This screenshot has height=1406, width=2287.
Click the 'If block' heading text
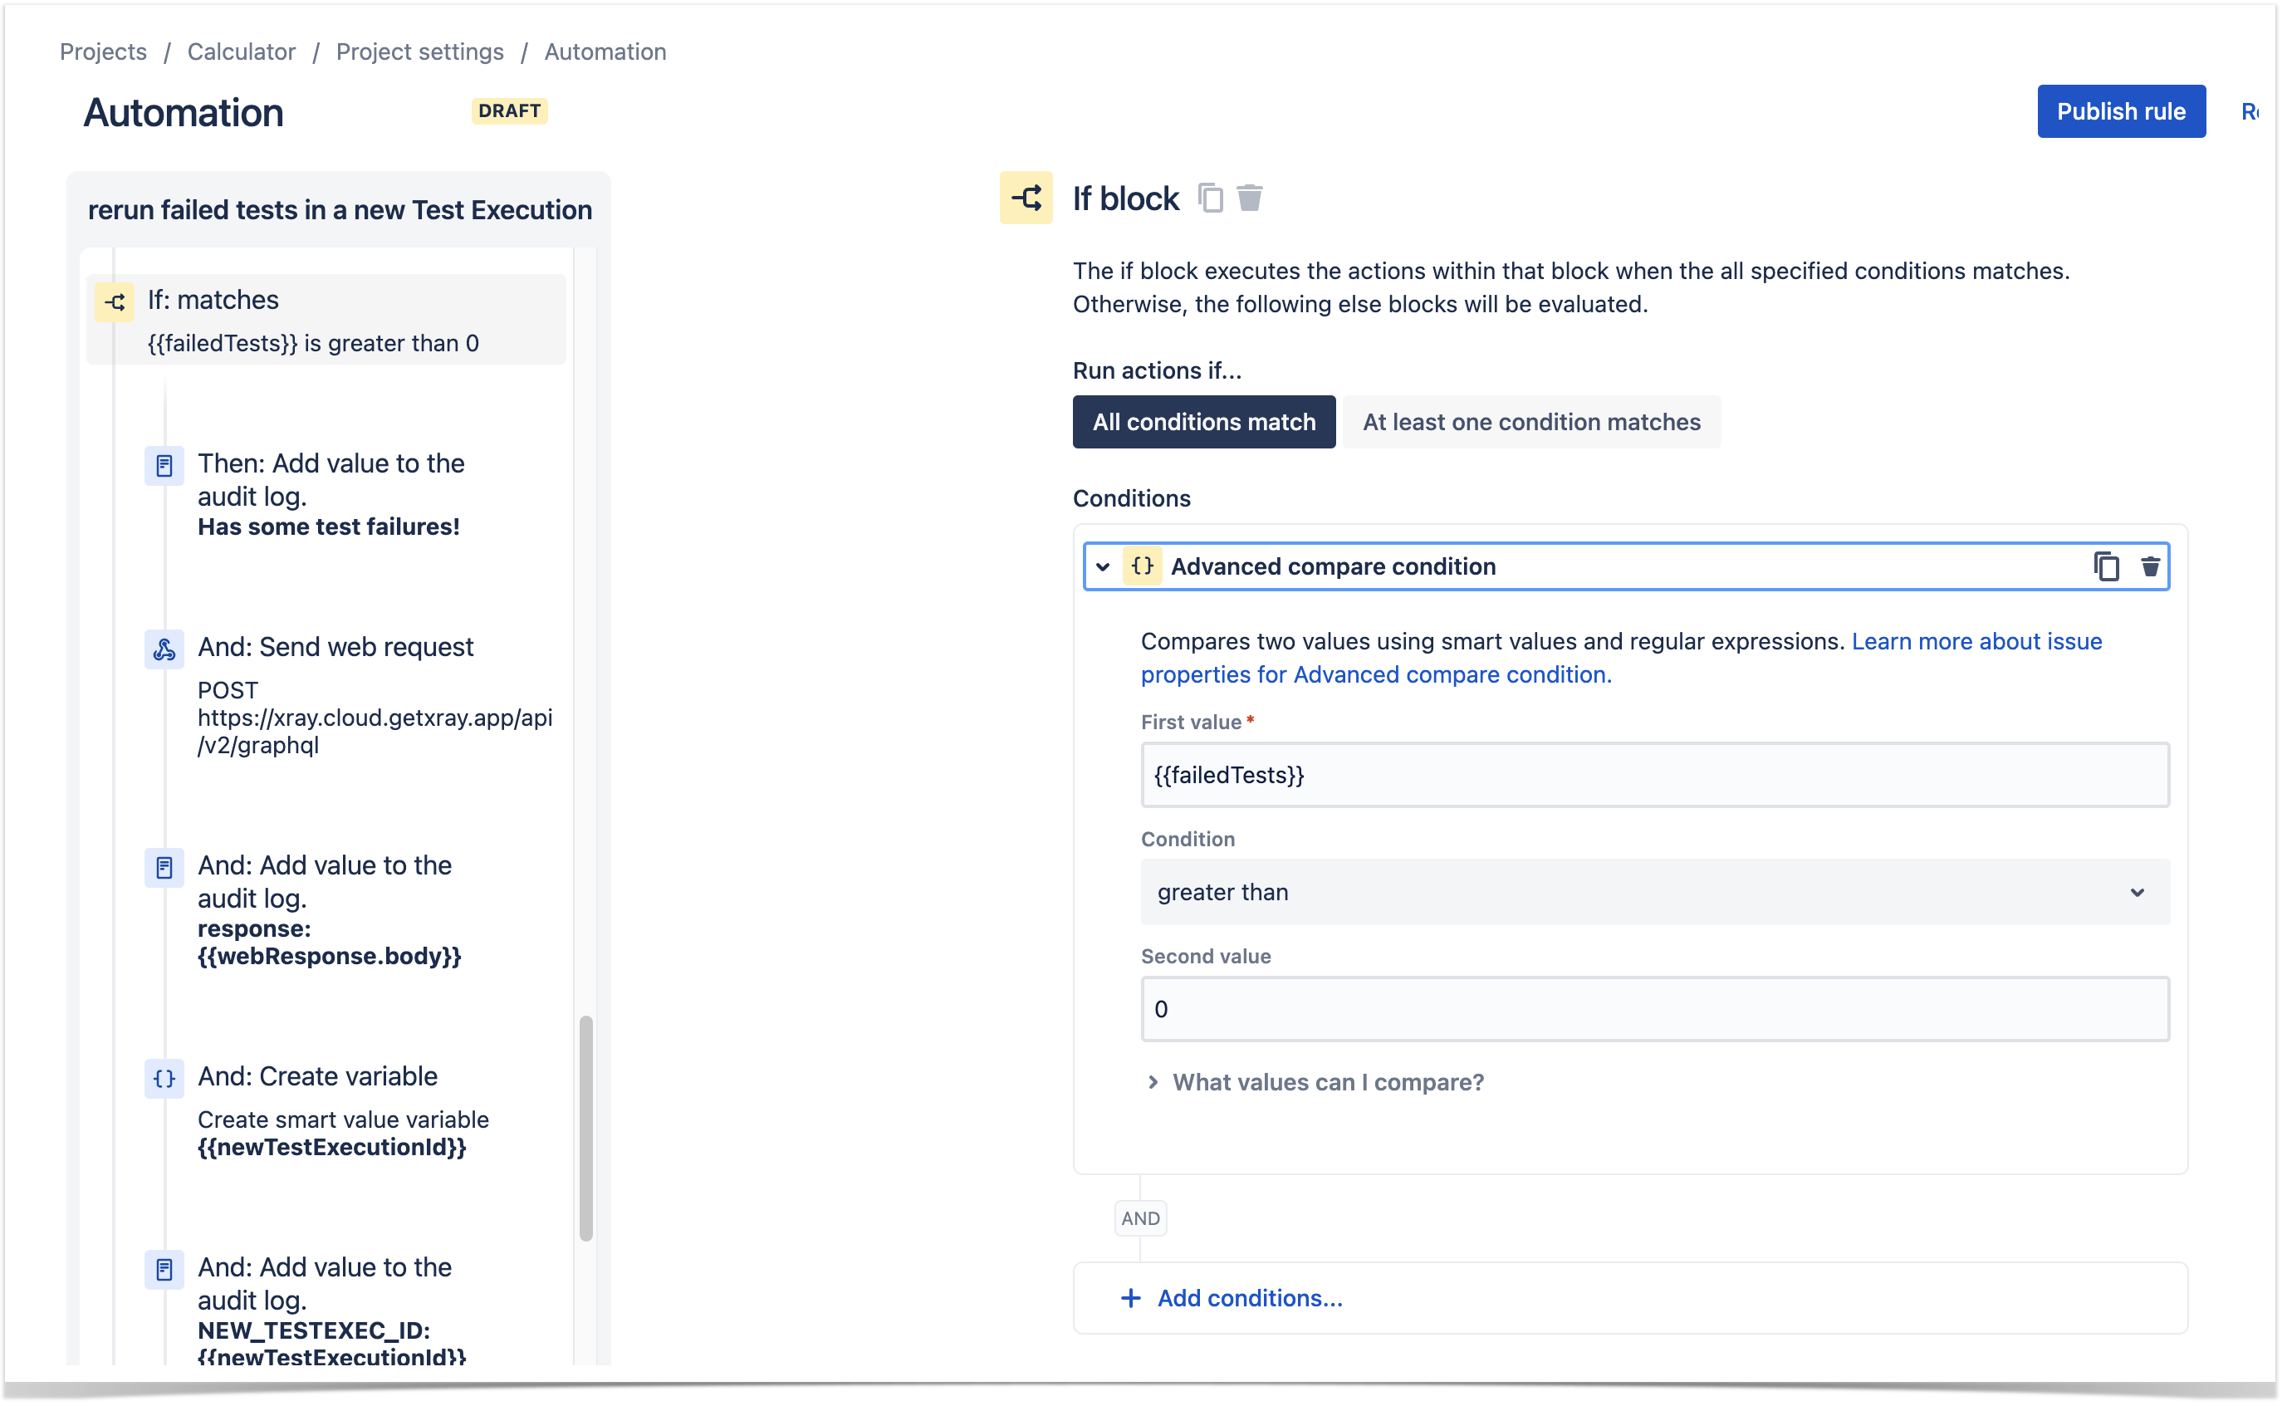pyautogui.click(x=1125, y=198)
